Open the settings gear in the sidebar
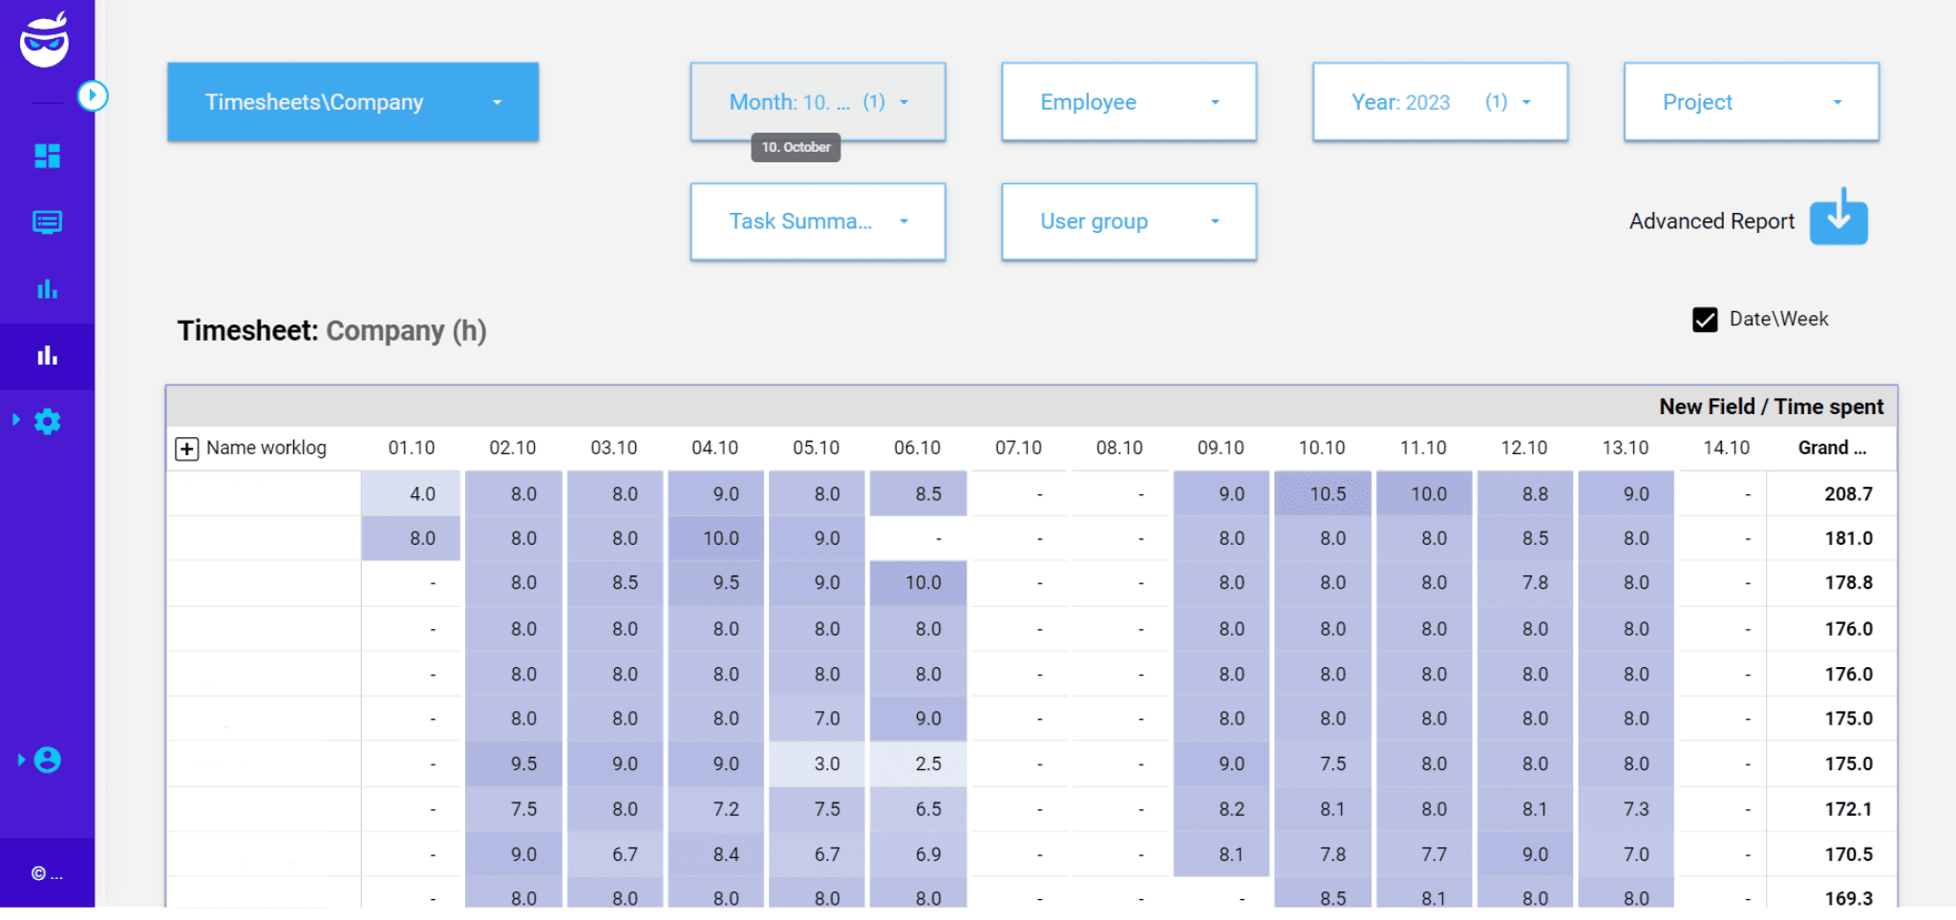 click(x=49, y=421)
